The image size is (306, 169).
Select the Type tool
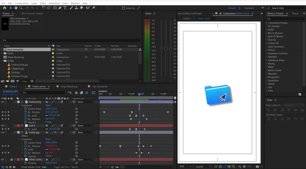[65, 8]
